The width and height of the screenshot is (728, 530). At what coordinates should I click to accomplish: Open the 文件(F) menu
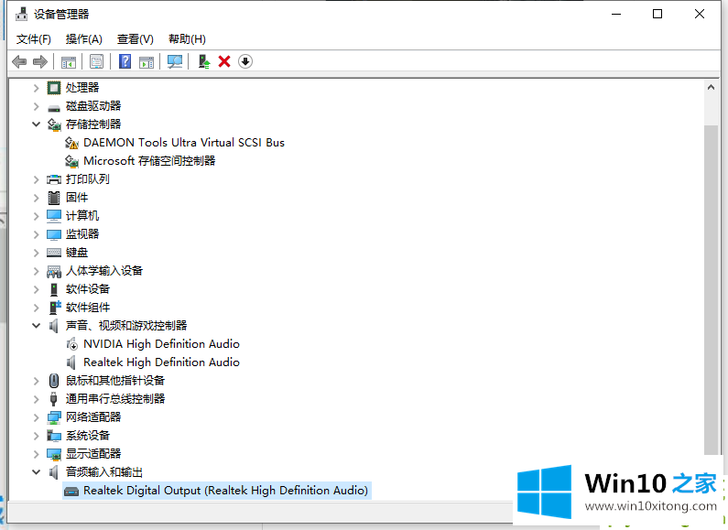pyautogui.click(x=34, y=39)
